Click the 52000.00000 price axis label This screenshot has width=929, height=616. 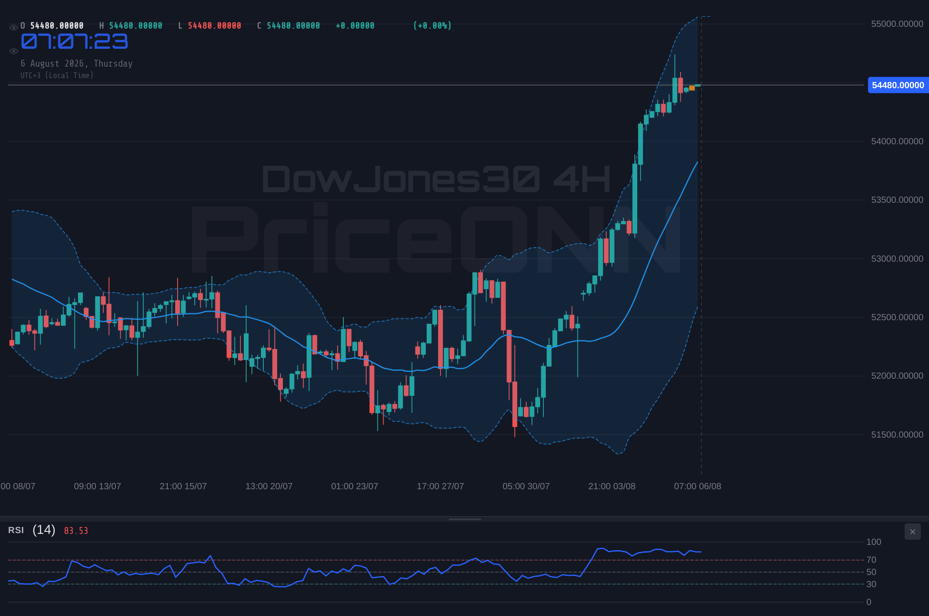click(x=897, y=376)
